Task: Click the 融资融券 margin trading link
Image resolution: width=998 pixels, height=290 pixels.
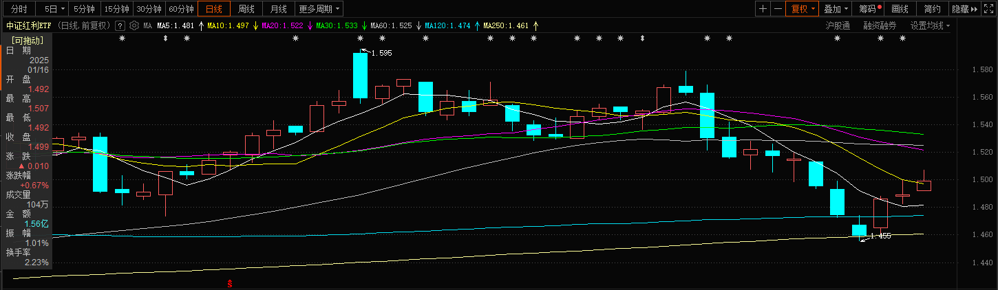Action: coord(880,25)
